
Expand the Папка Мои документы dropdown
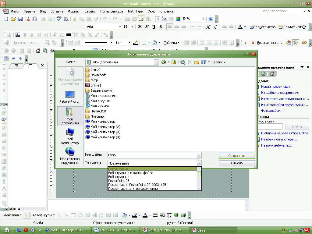(156, 62)
